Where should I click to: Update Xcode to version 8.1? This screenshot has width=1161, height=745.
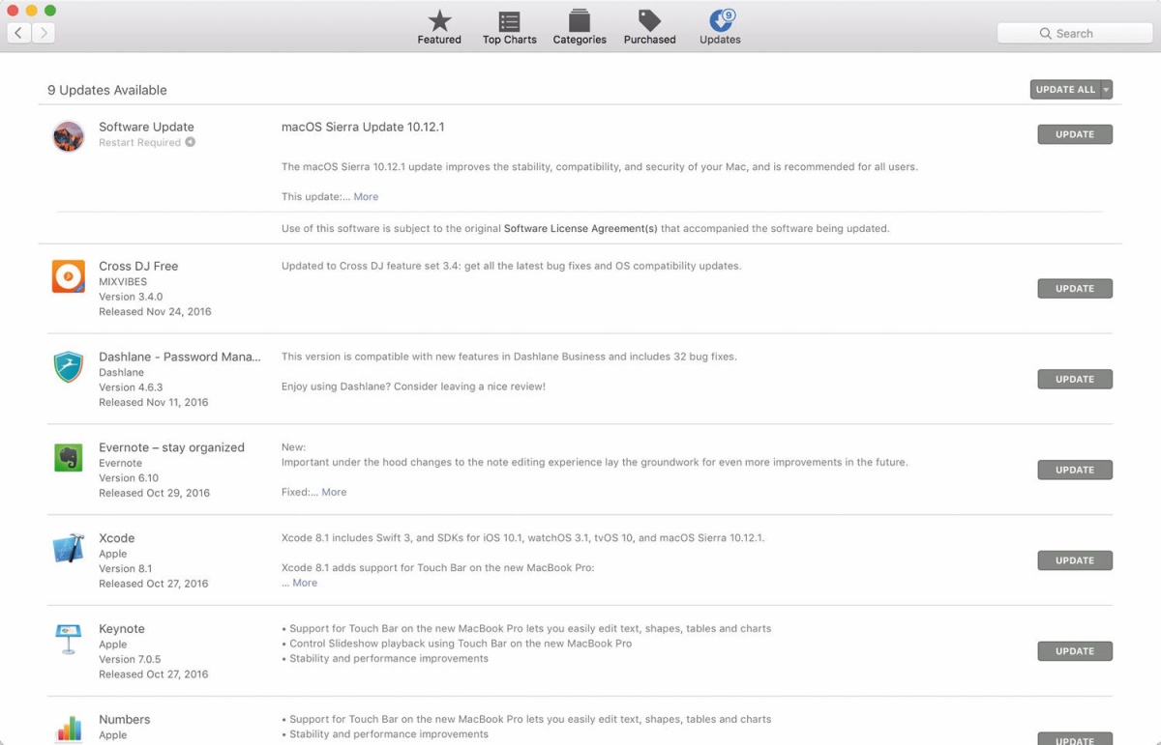click(1075, 560)
